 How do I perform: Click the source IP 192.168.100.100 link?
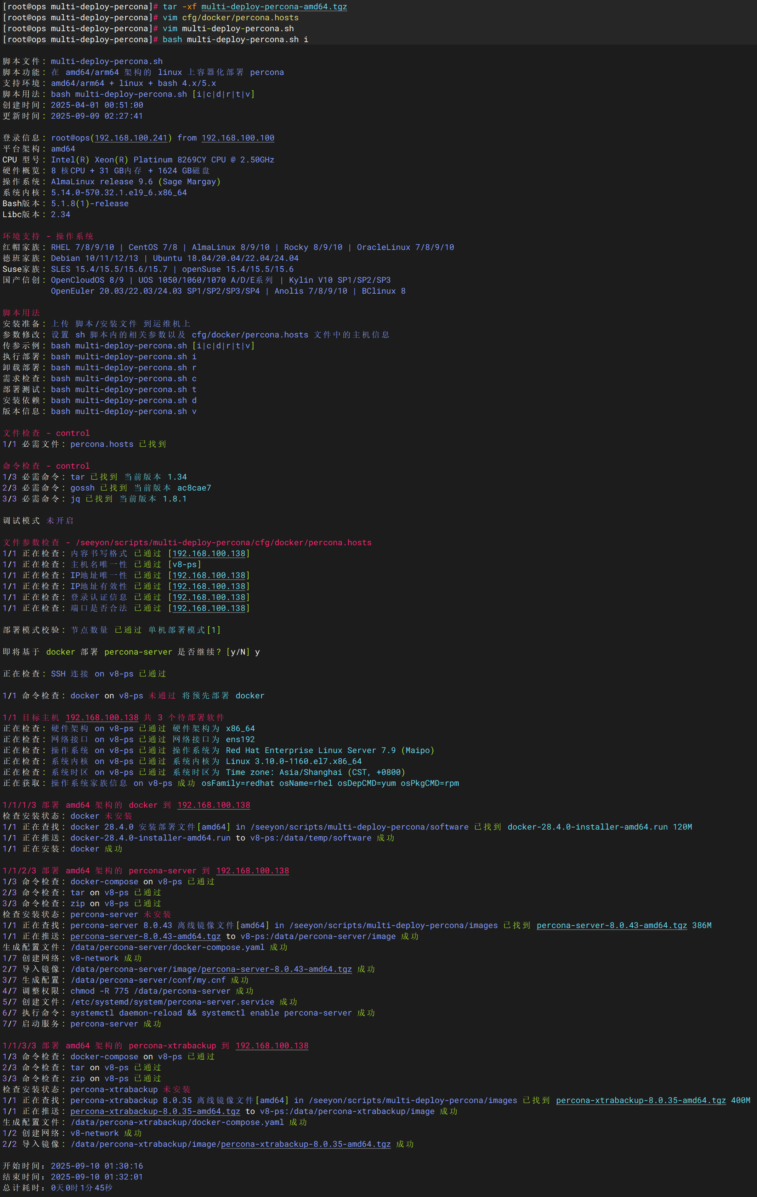pyautogui.click(x=238, y=138)
